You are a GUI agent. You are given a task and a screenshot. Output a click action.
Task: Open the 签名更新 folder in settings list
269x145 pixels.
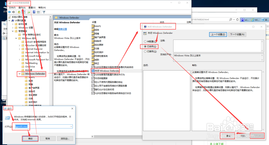[98, 45]
